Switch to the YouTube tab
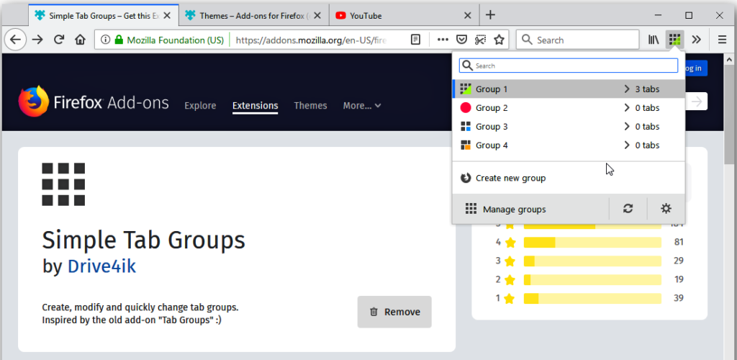This screenshot has height=360, width=737. (x=404, y=16)
